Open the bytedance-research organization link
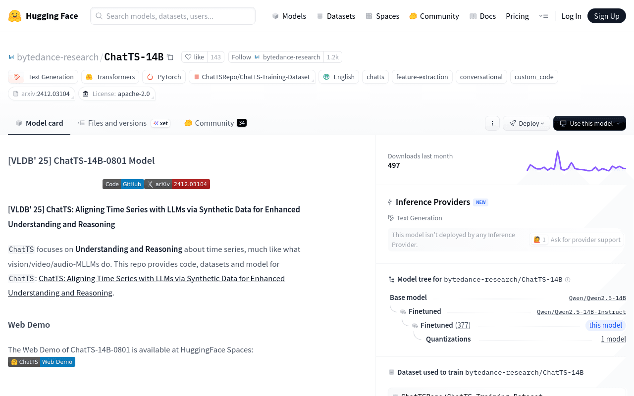Image resolution: width=634 pixels, height=396 pixels. [57, 57]
